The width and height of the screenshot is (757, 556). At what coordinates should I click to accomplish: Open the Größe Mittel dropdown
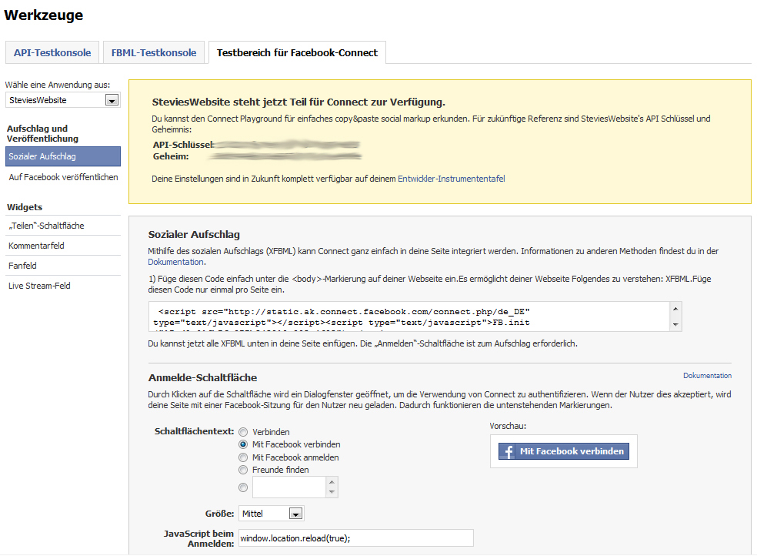click(x=272, y=514)
